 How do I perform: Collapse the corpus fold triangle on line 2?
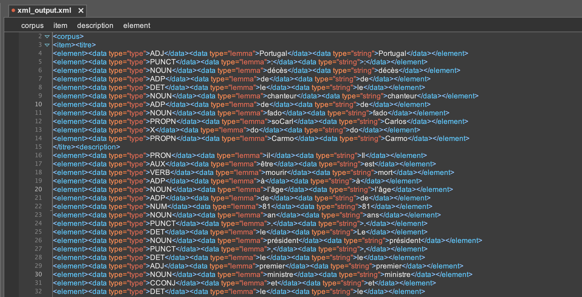[47, 36]
